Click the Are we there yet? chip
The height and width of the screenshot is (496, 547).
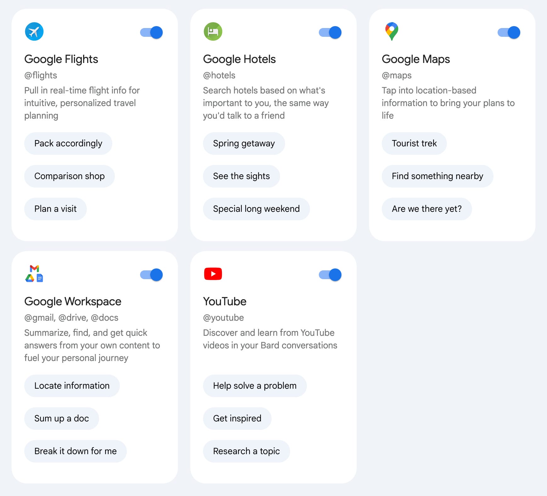[426, 209]
